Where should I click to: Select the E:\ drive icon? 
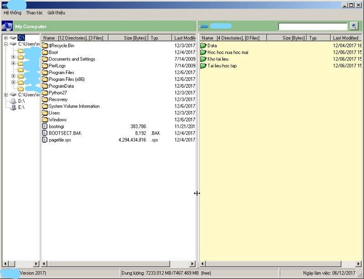[x=13, y=108]
